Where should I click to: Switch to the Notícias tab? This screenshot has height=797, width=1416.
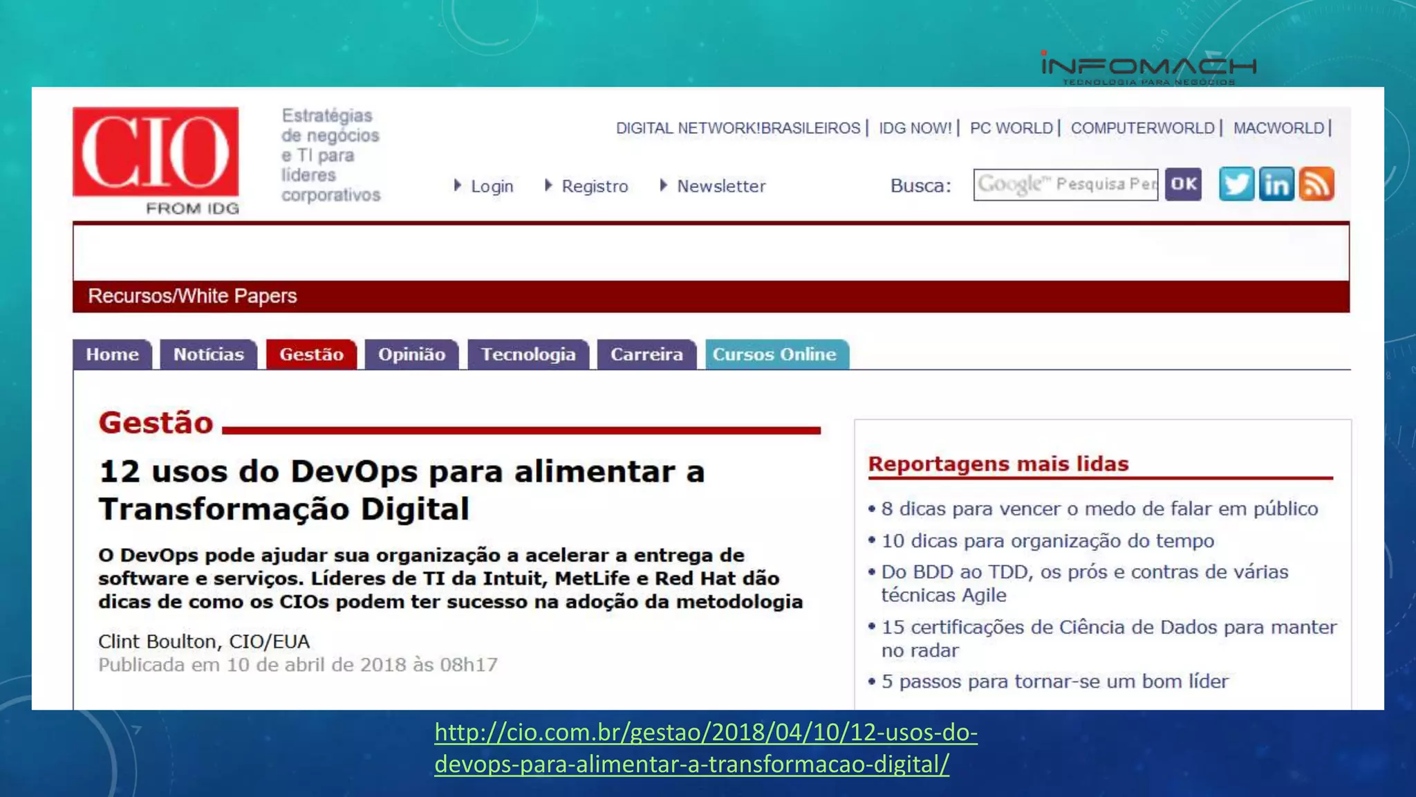point(209,354)
